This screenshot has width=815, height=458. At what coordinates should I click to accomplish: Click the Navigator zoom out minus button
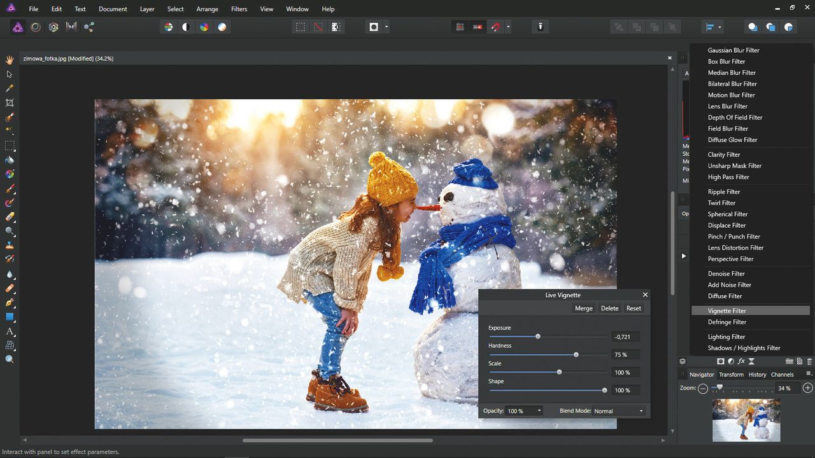[703, 388]
